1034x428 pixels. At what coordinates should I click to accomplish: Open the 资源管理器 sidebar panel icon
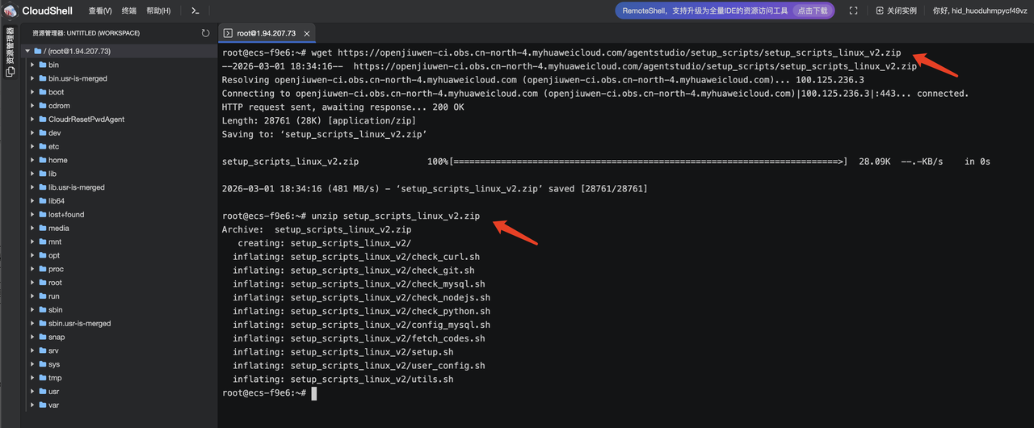(10, 71)
